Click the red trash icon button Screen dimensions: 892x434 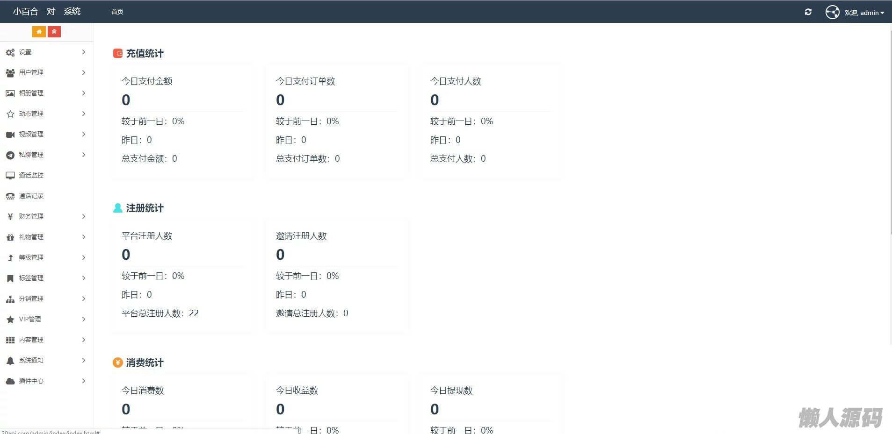pos(54,32)
